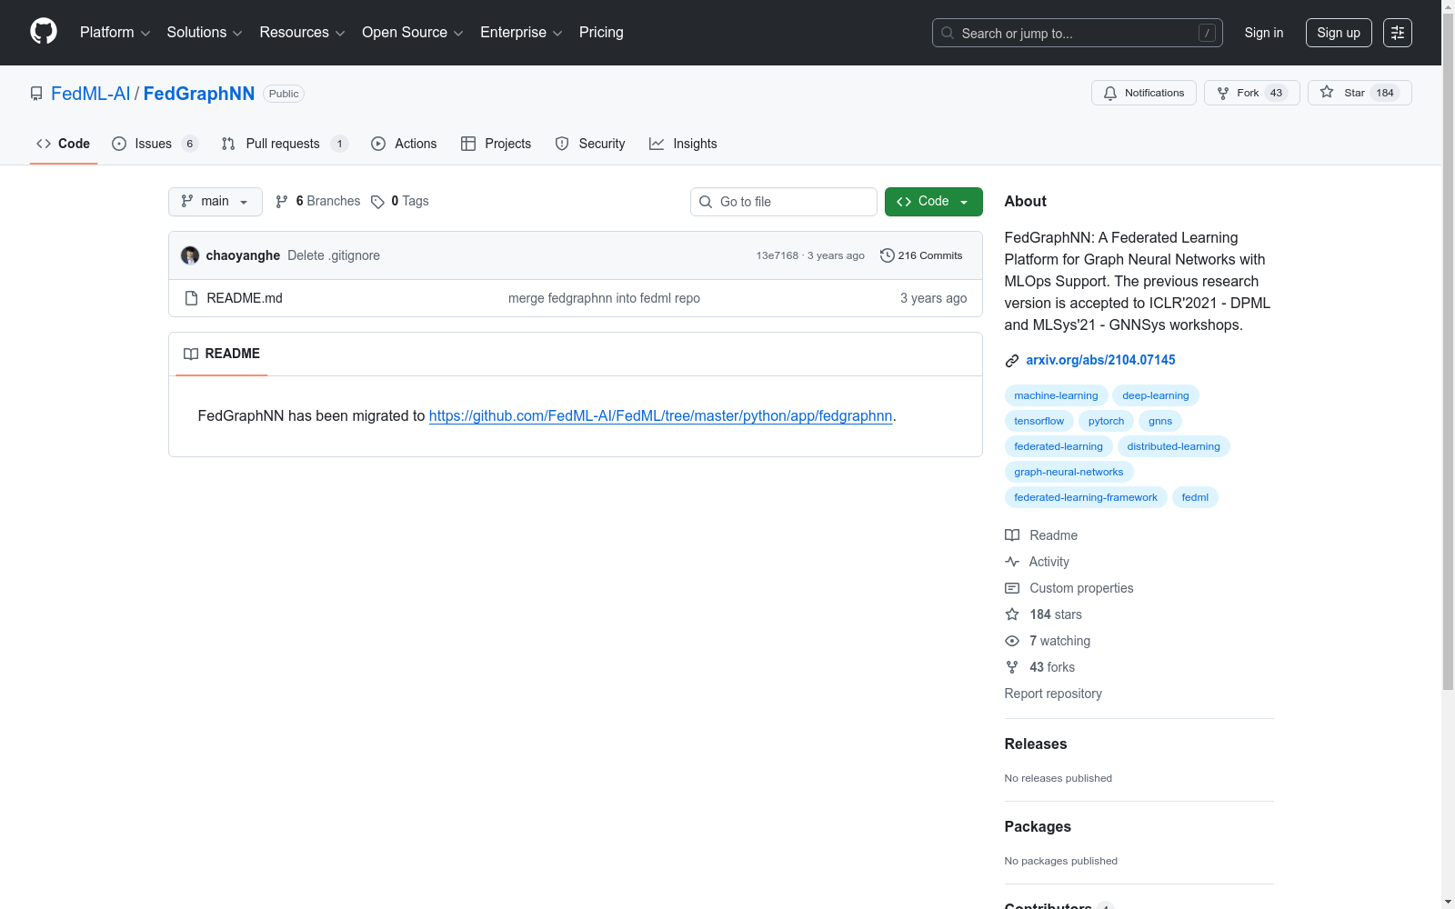Open the green Code dropdown button
The width and height of the screenshot is (1455, 909).
tap(934, 202)
